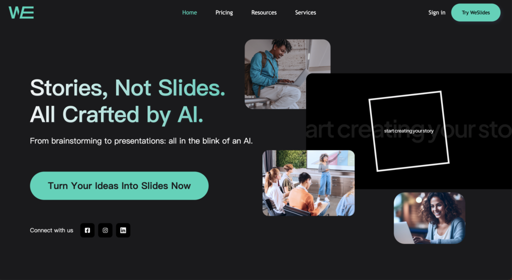This screenshot has height=280, width=512.
Task: Open the Instagram social icon
Action: 105,230
